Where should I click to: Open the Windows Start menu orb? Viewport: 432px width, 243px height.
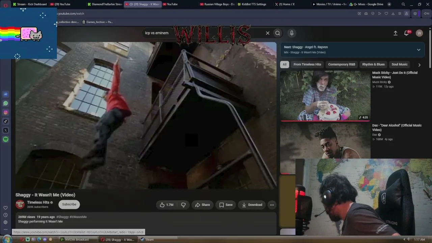pyautogui.click(x=7, y=239)
